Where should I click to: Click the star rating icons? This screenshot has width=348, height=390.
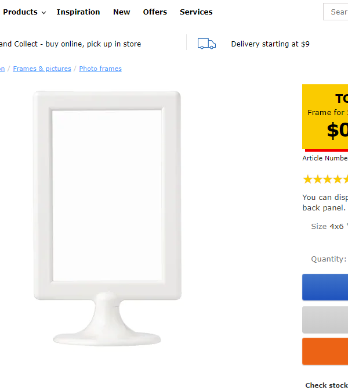pos(325,179)
